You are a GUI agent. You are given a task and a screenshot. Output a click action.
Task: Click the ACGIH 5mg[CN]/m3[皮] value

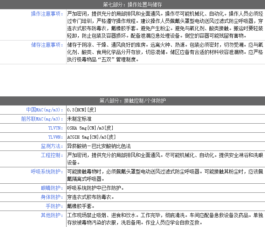(x=91, y=137)
